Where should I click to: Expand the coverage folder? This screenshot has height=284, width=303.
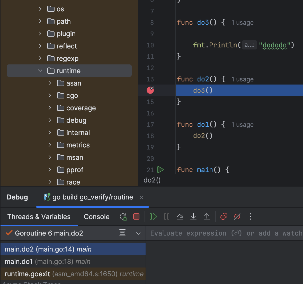pyautogui.click(x=50, y=108)
